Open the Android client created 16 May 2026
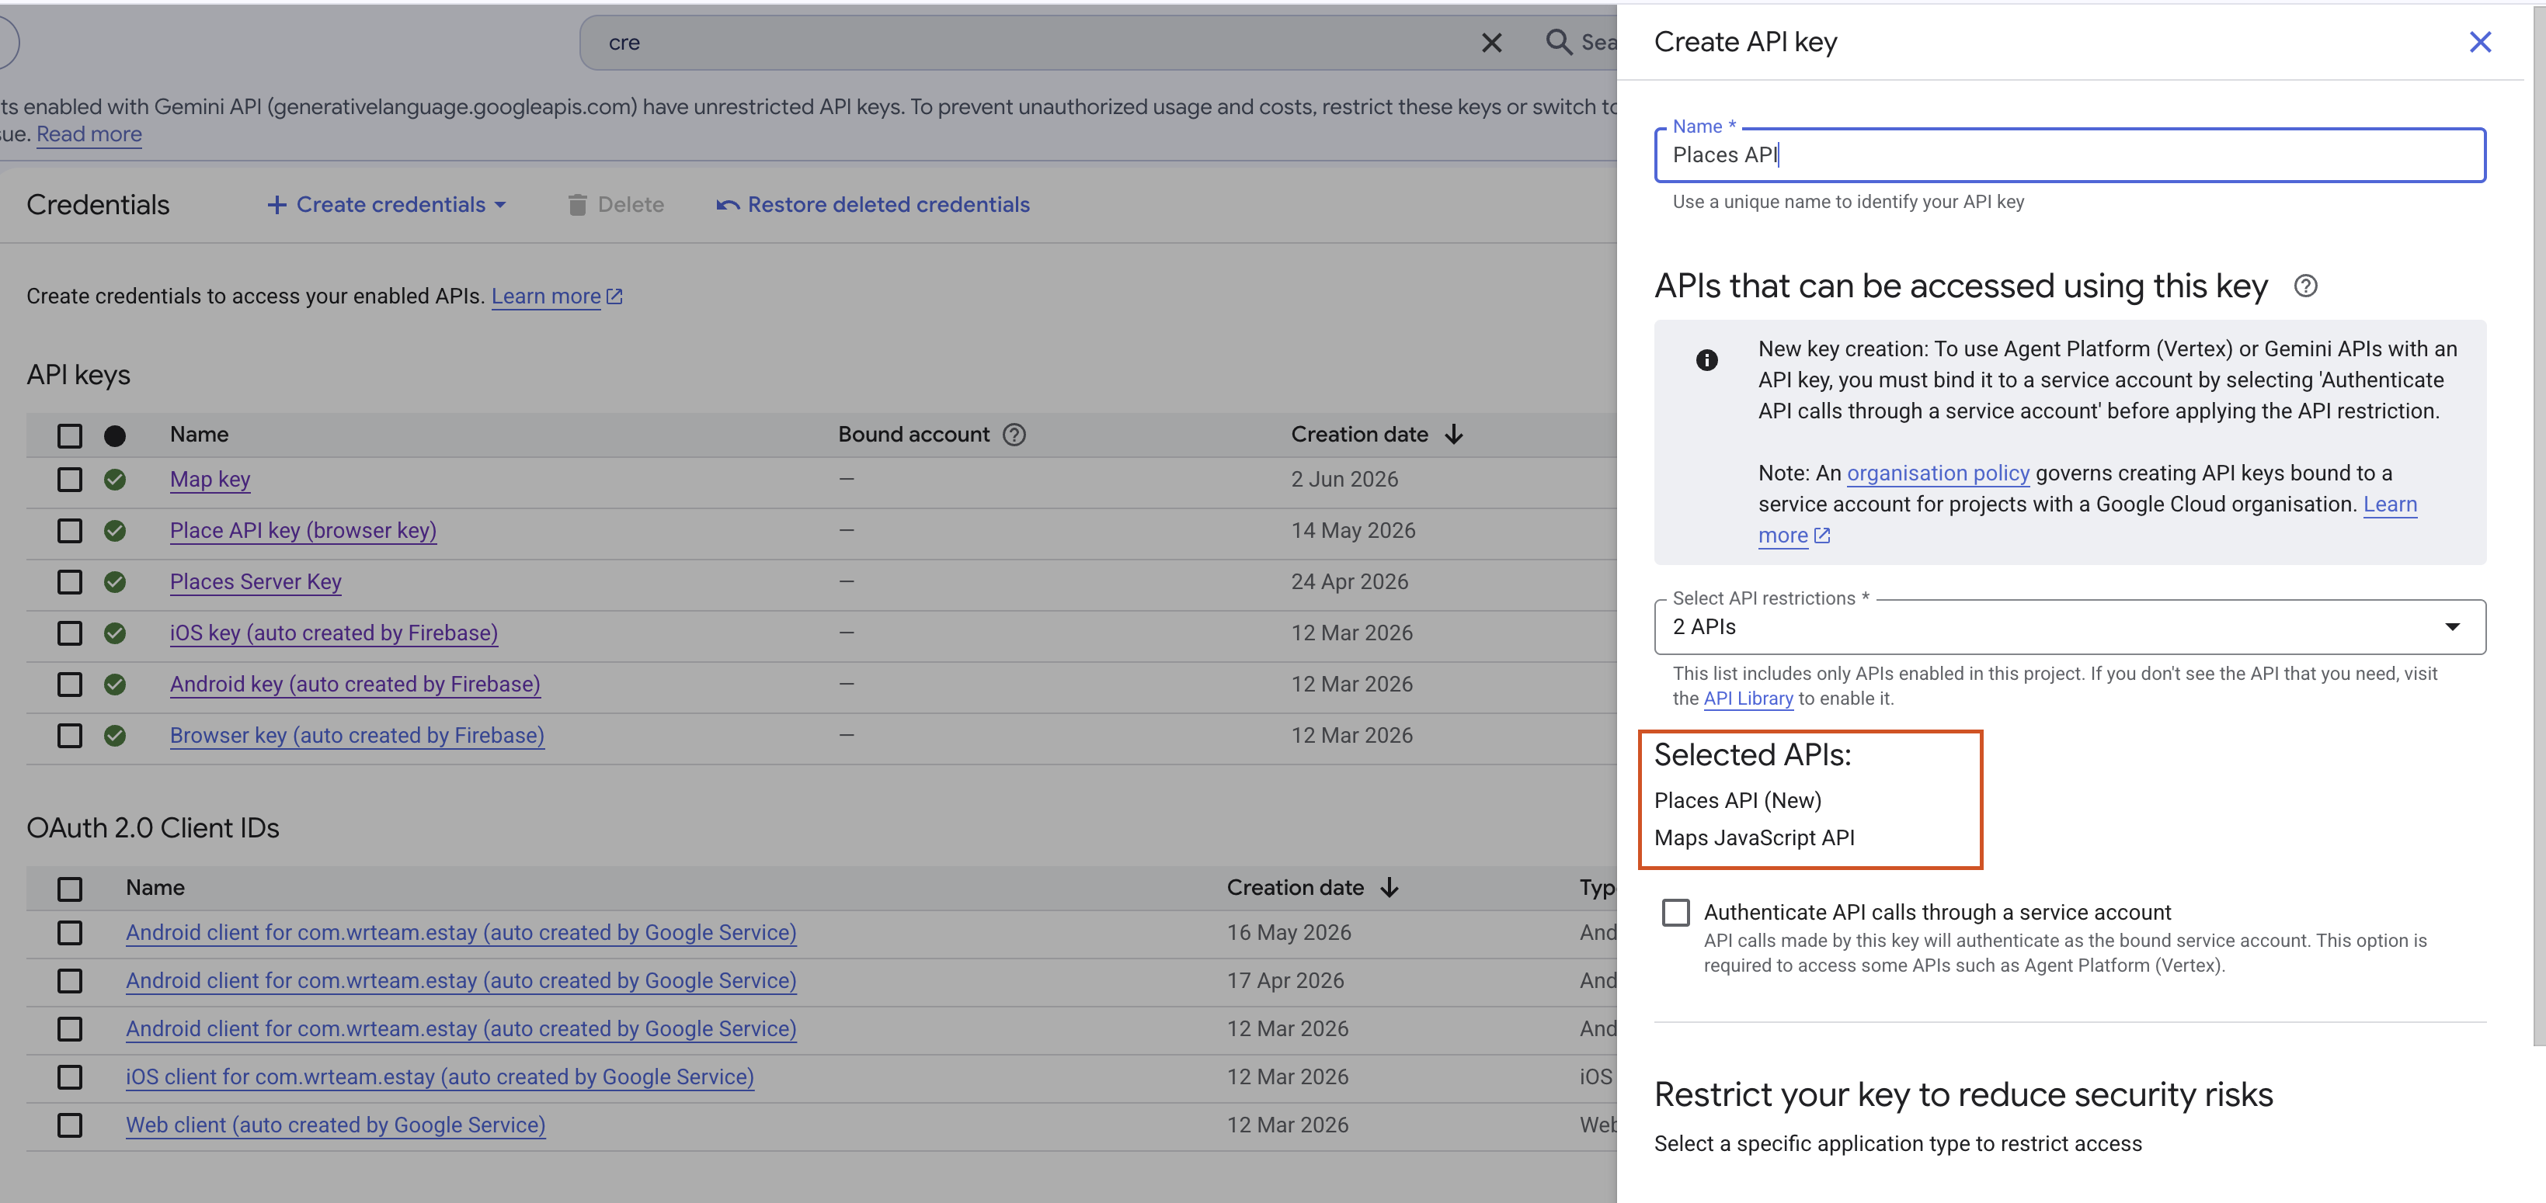The height and width of the screenshot is (1203, 2546). (x=461, y=932)
